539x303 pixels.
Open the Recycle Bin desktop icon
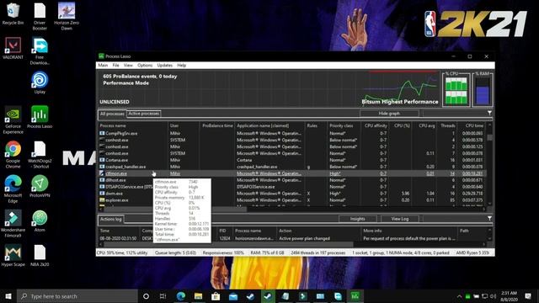click(13, 14)
